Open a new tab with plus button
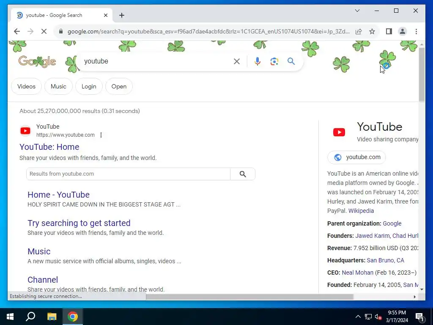The image size is (433, 325). [x=122, y=15]
